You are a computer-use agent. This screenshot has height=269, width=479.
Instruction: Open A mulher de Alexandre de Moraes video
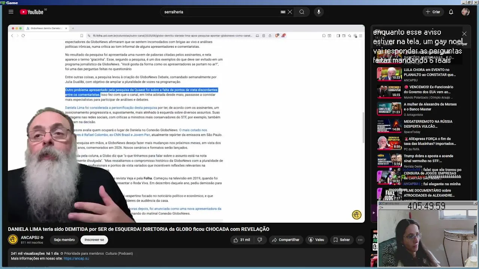click(x=430, y=106)
